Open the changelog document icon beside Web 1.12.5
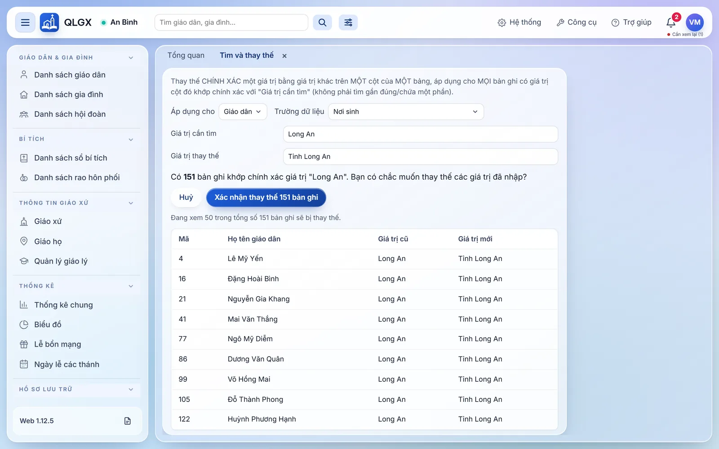The image size is (719, 449). click(128, 421)
